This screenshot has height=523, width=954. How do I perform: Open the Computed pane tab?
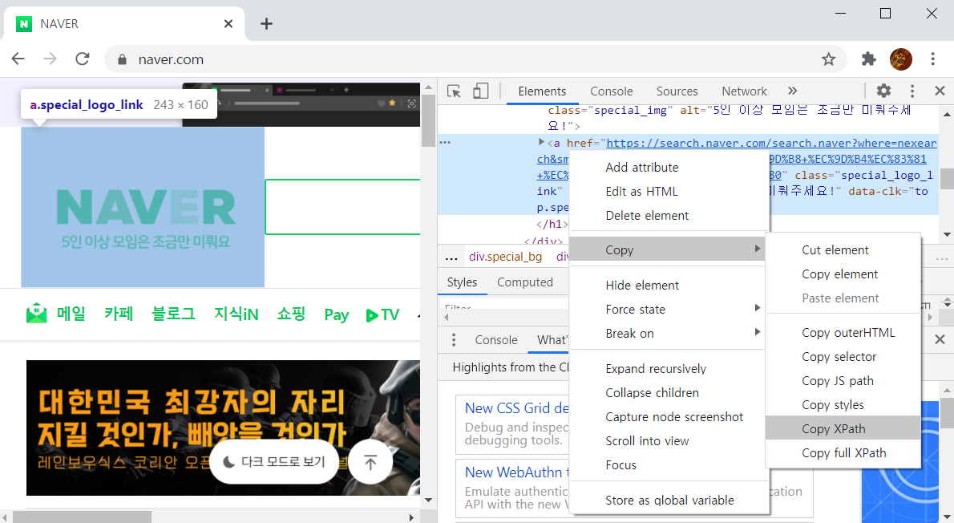coord(525,282)
